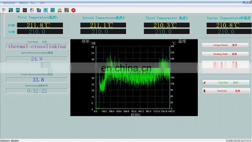Image resolution: width=252 pixels, height=142 pixels.
Task: Click the floppy disk save icon
Action: (18, 10)
